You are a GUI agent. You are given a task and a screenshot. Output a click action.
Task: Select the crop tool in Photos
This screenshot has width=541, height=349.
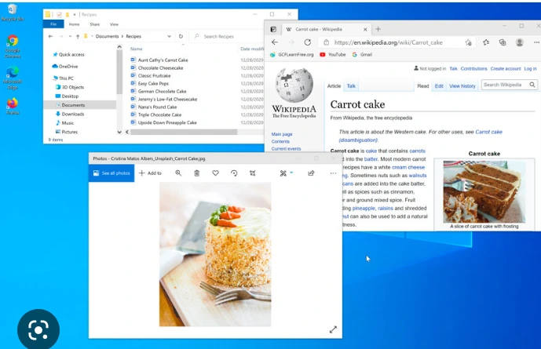(253, 173)
